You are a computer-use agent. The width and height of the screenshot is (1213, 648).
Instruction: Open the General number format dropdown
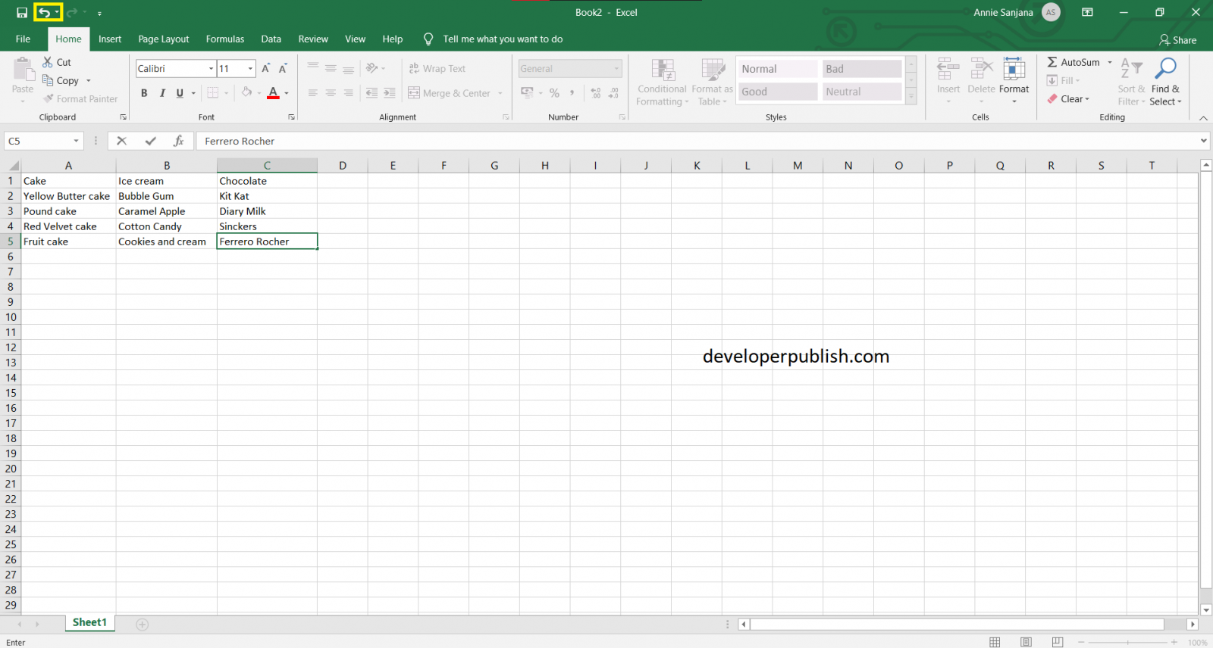pos(616,69)
